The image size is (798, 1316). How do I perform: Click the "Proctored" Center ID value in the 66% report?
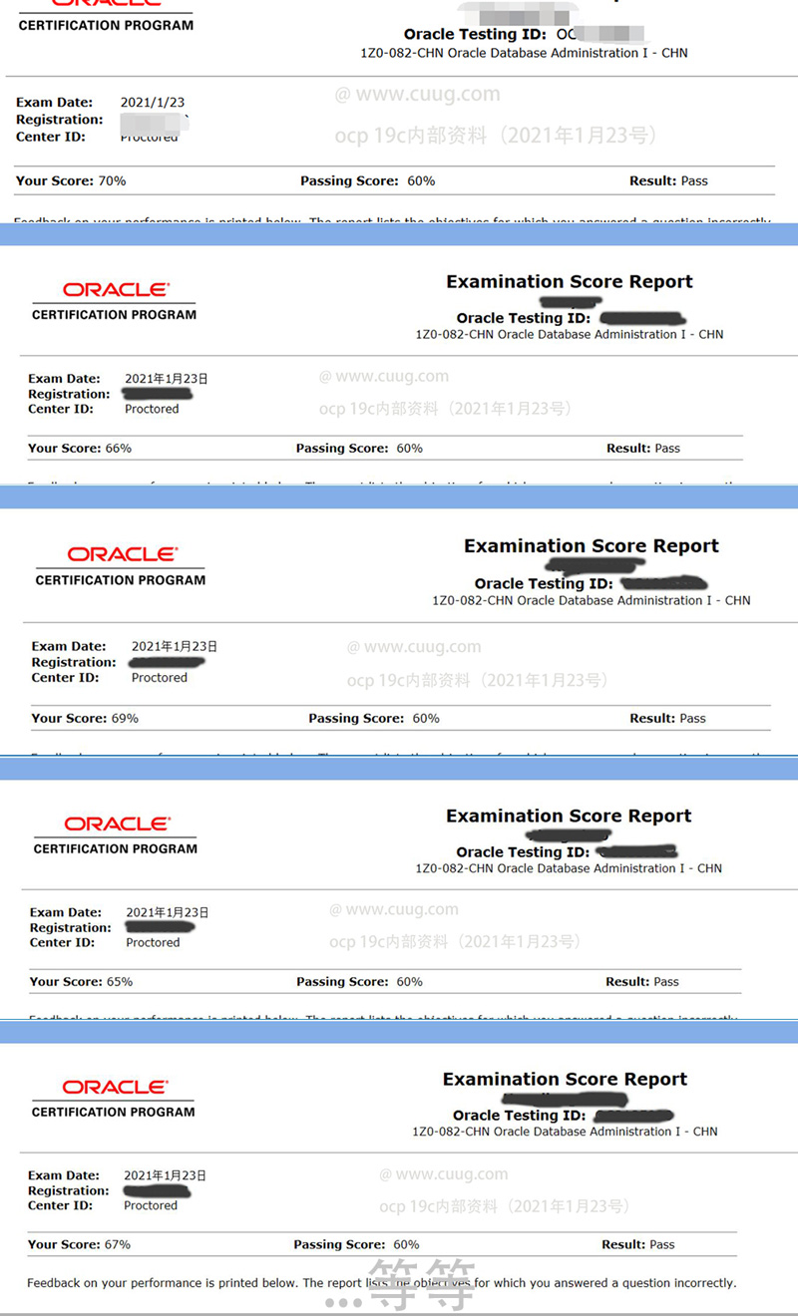[152, 409]
